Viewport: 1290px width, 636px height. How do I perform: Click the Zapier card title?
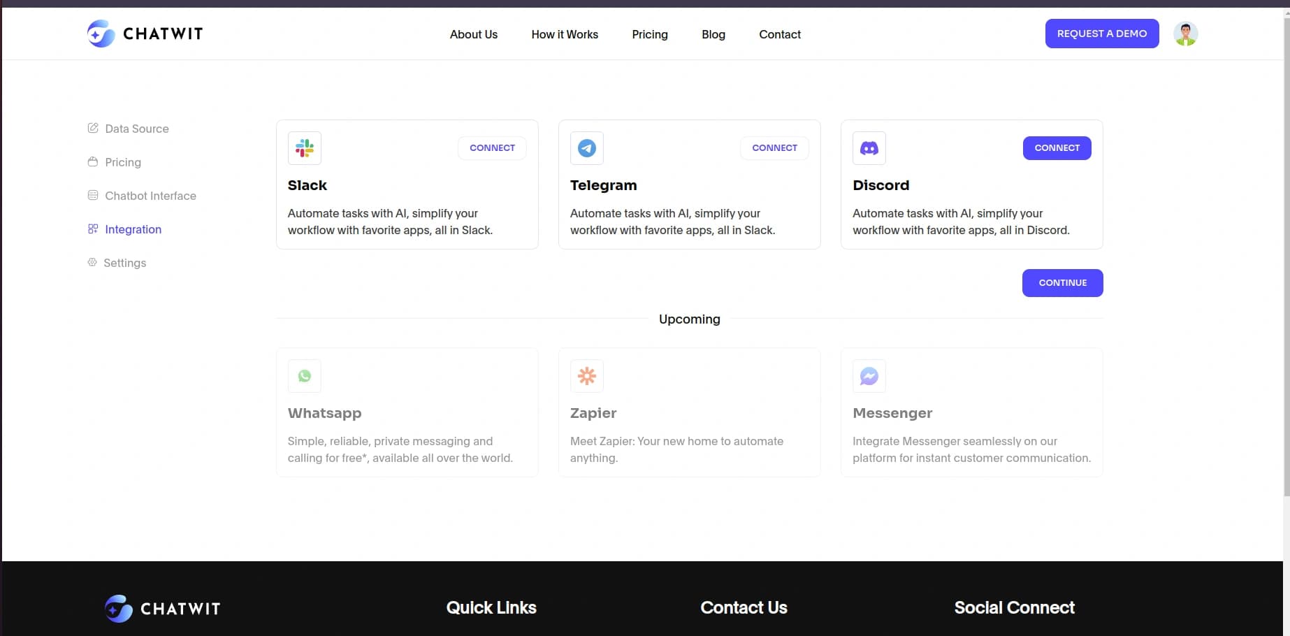pyautogui.click(x=593, y=413)
